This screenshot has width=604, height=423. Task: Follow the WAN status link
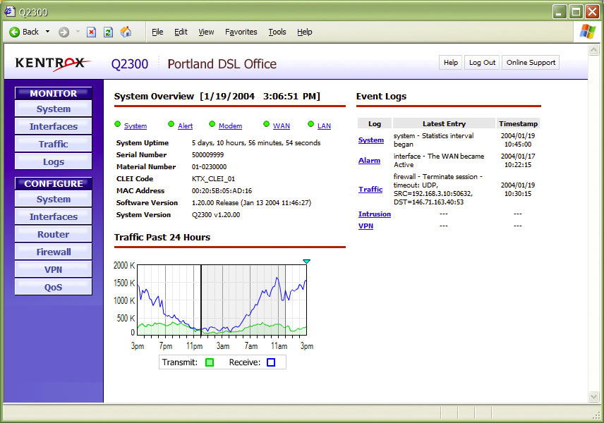pos(282,126)
